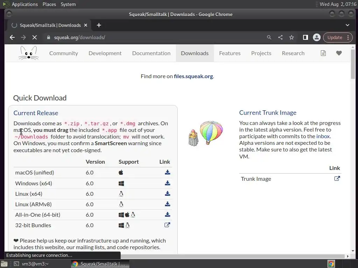
Task: Open the Research nav item
Action: [x=293, y=53]
